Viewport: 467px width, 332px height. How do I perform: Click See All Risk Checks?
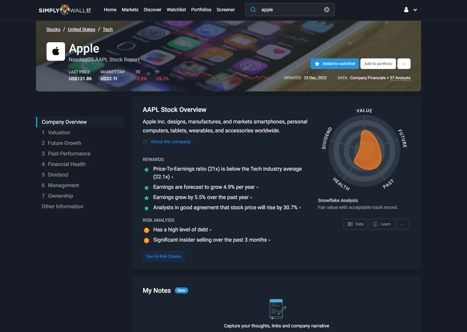[164, 256]
